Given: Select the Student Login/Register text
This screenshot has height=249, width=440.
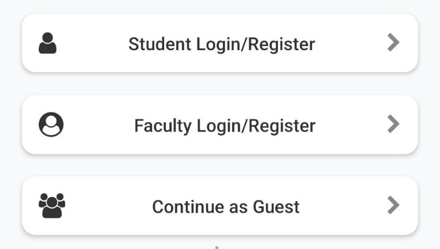Looking at the screenshot, I should click(222, 44).
